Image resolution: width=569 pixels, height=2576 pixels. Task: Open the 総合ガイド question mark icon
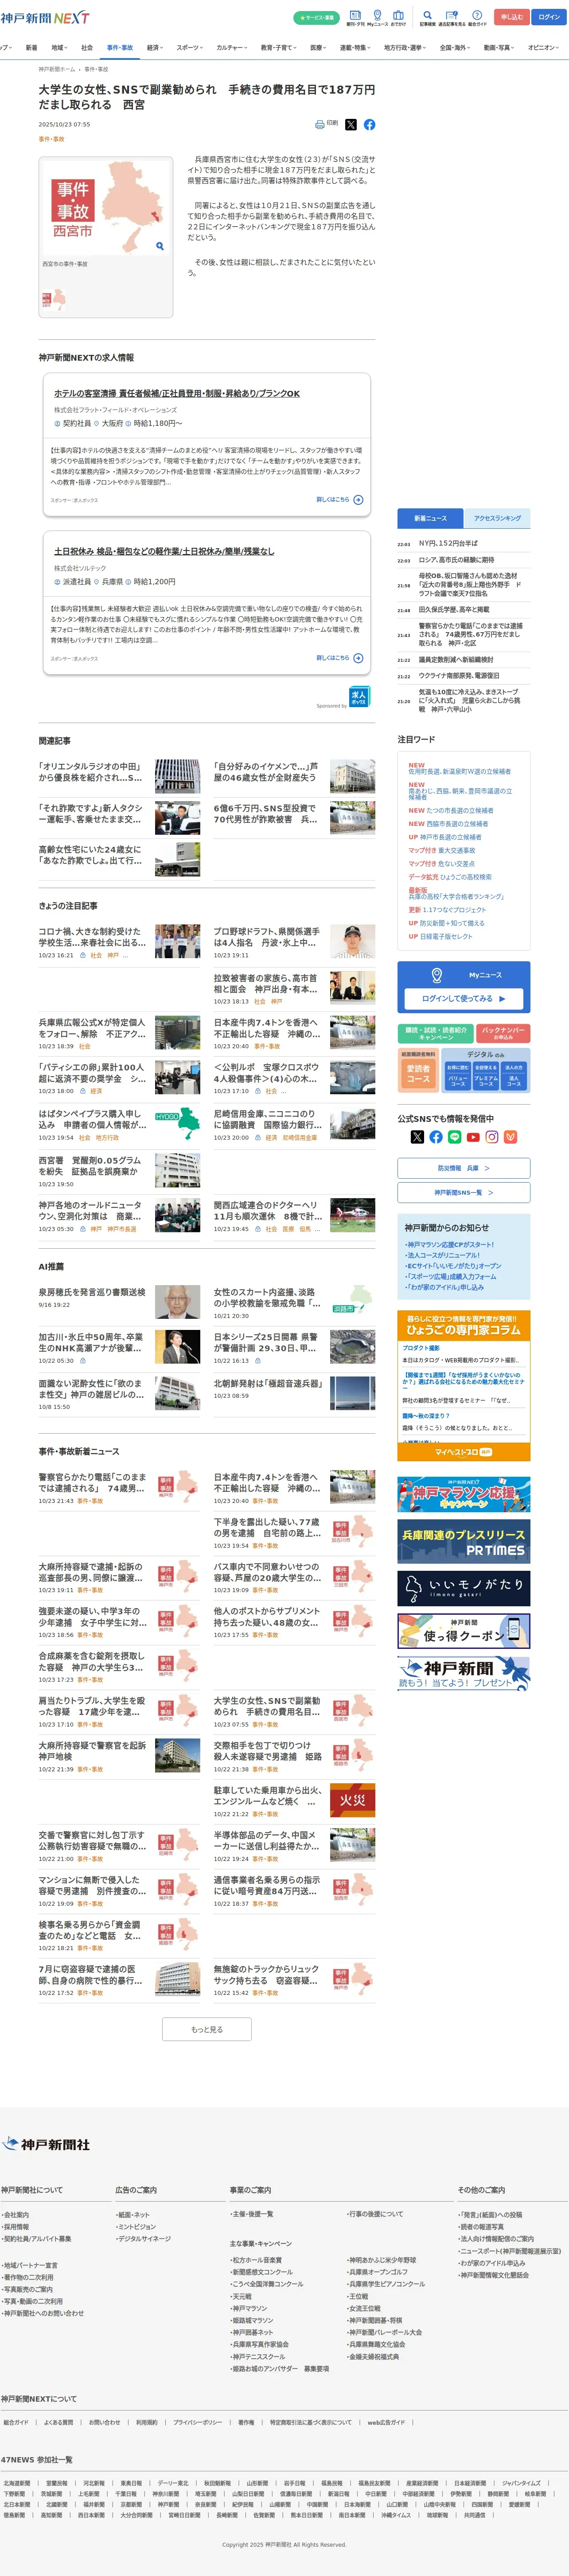click(x=477, y=18)
